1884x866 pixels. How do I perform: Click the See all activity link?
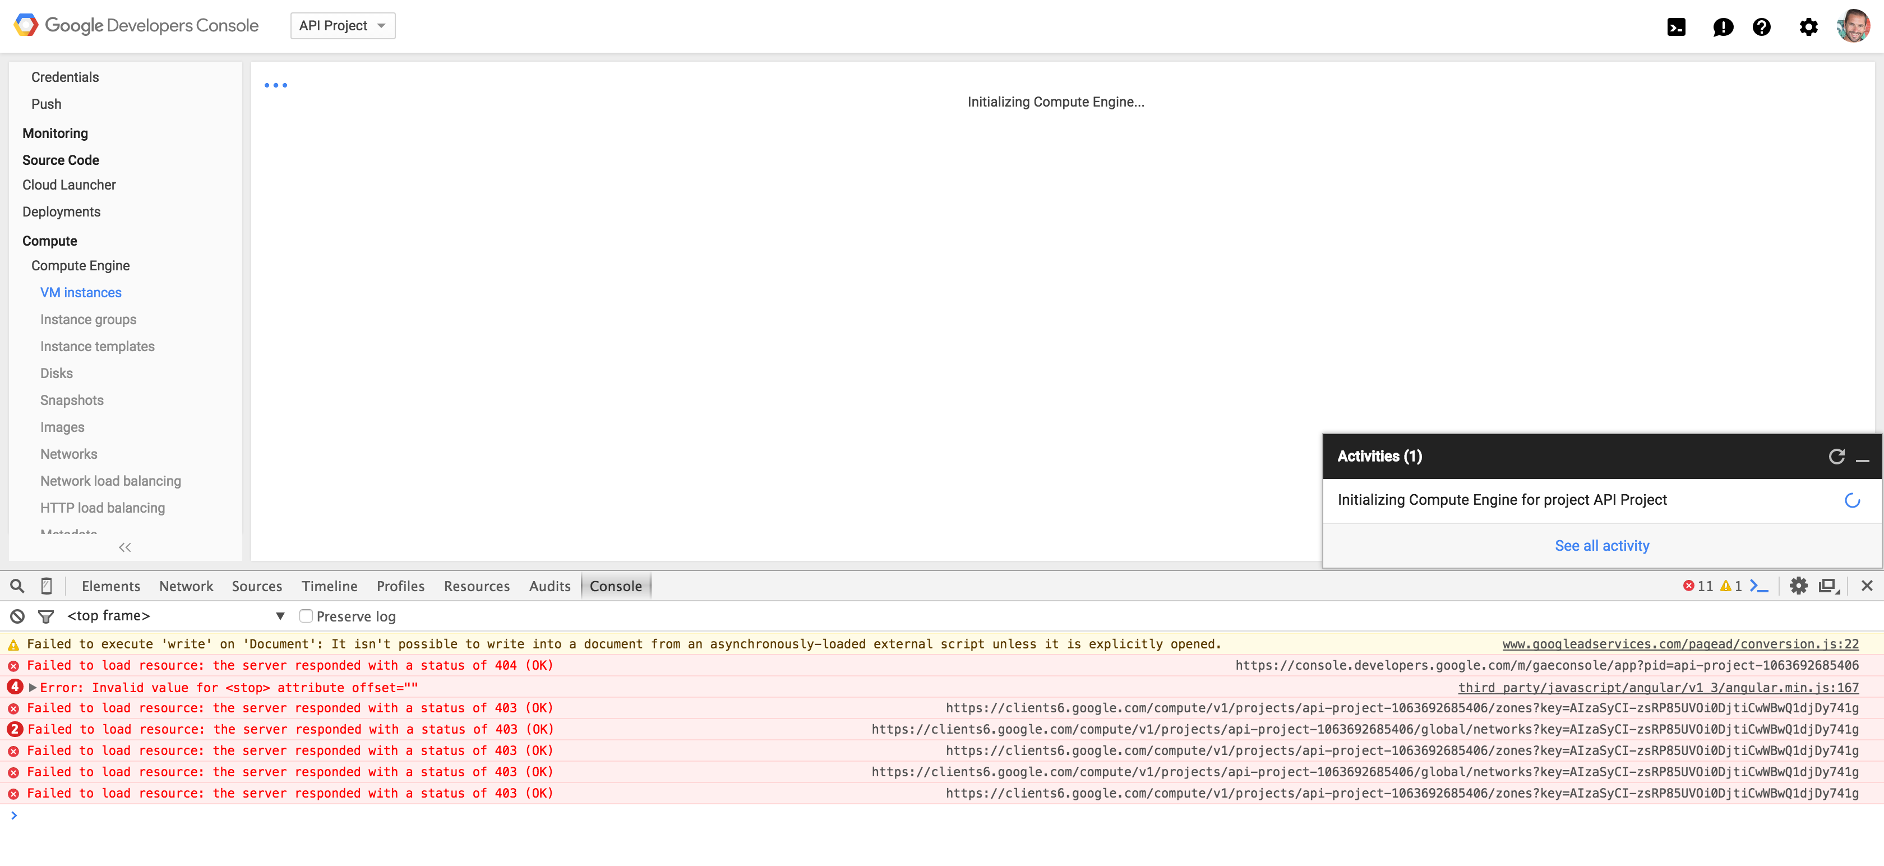pyautogui.click(x=1602, y=546)
